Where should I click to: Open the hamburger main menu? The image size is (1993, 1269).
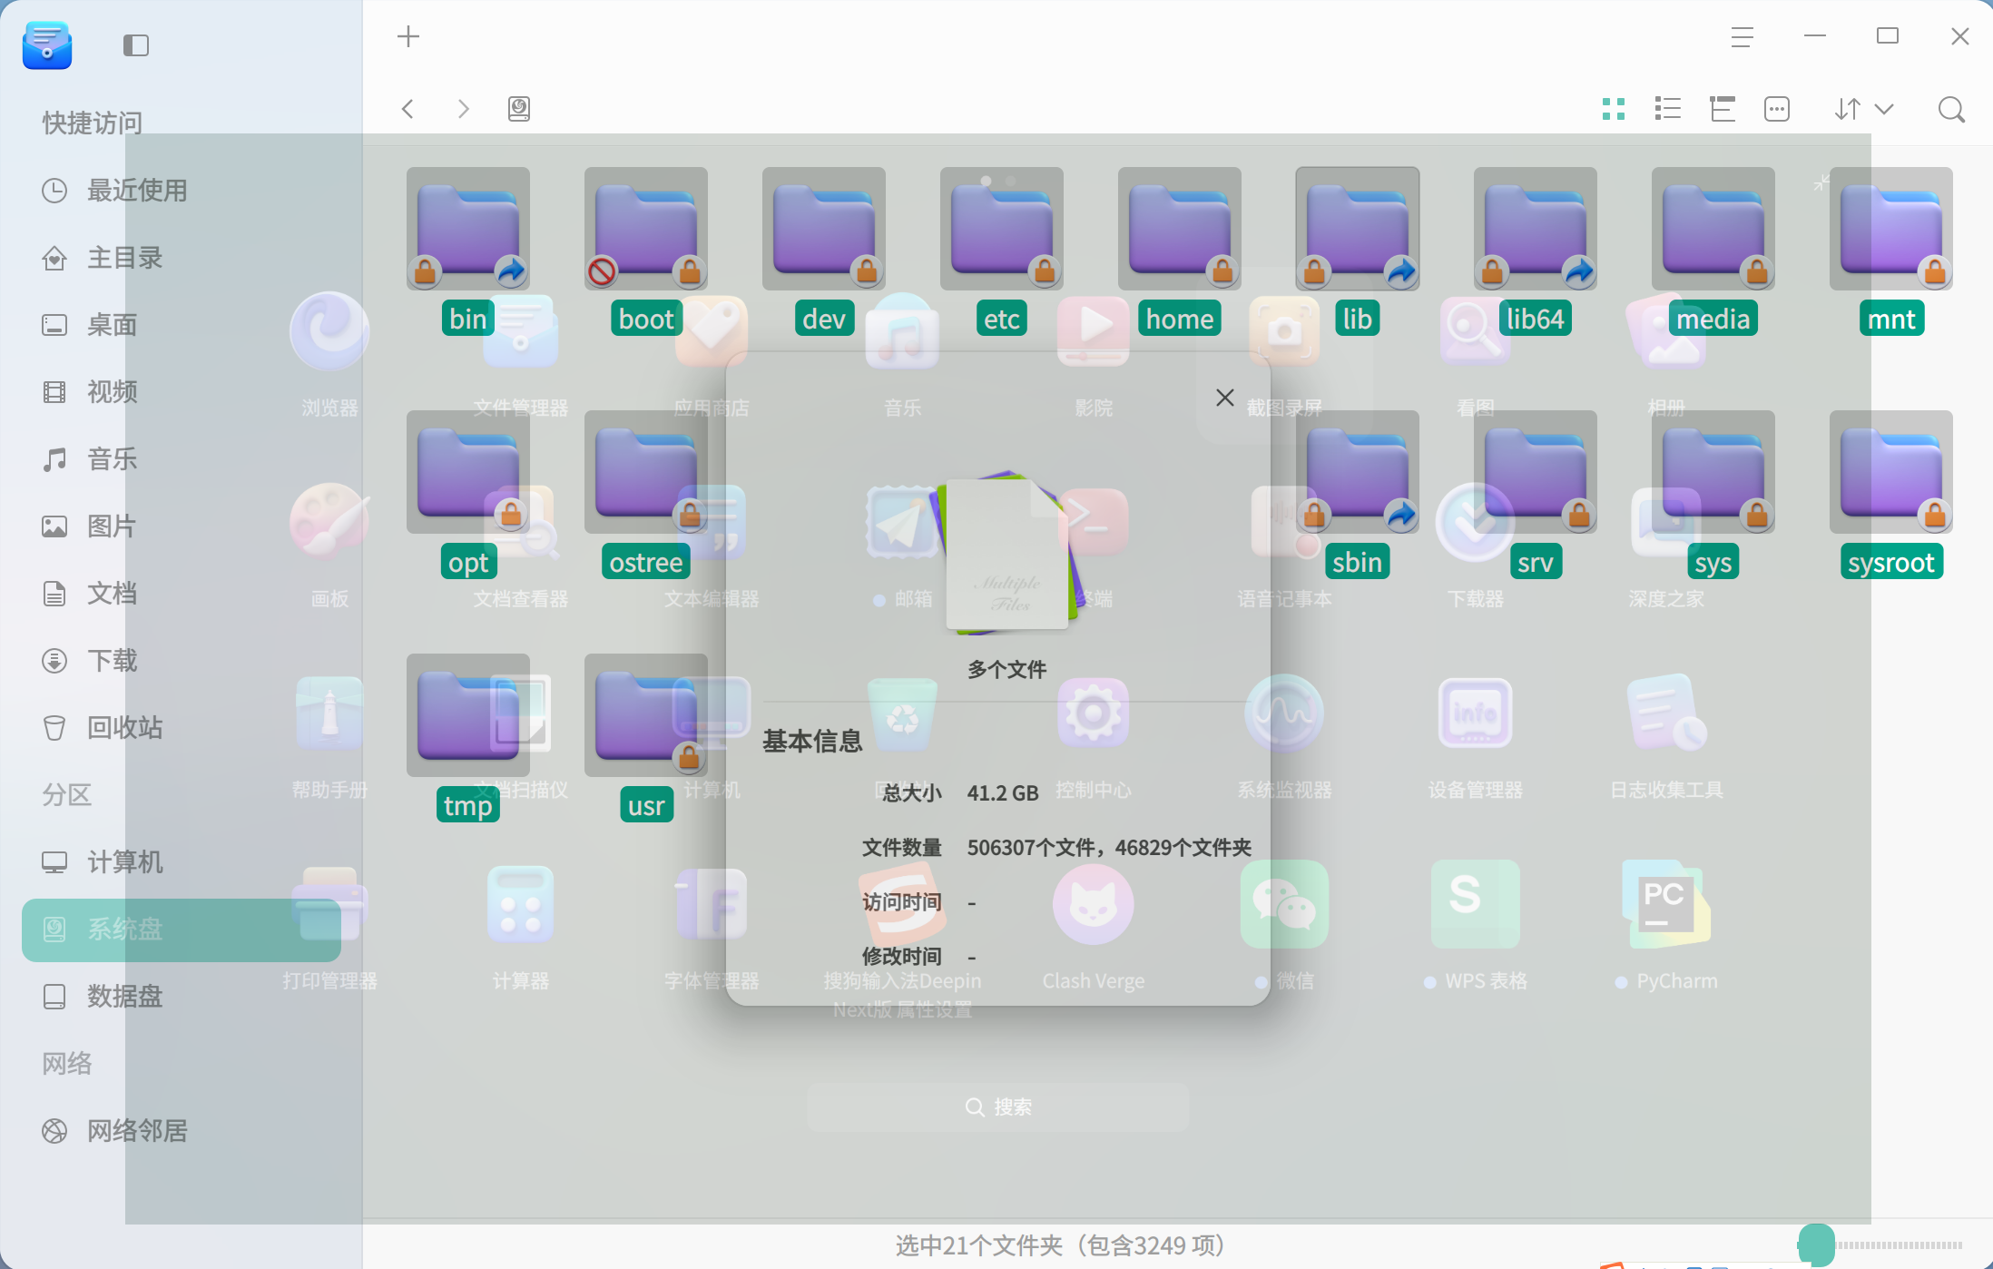pyautogui.click(x=1742, y=37)
